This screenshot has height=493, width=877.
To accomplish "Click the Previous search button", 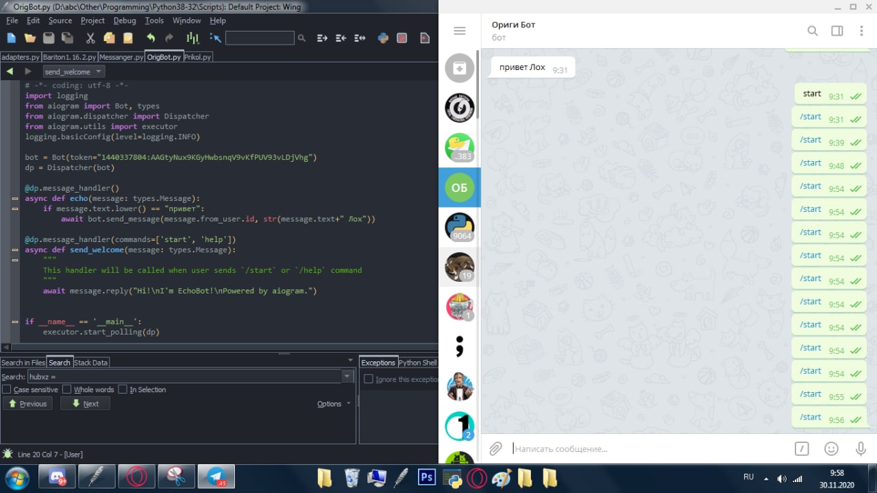I will coord(27,404).
